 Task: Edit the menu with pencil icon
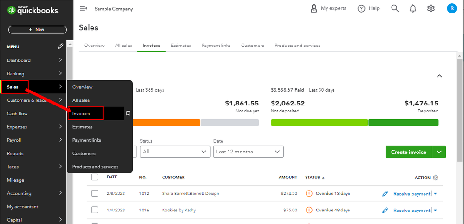pyautogui.click(x=61, y=46)
